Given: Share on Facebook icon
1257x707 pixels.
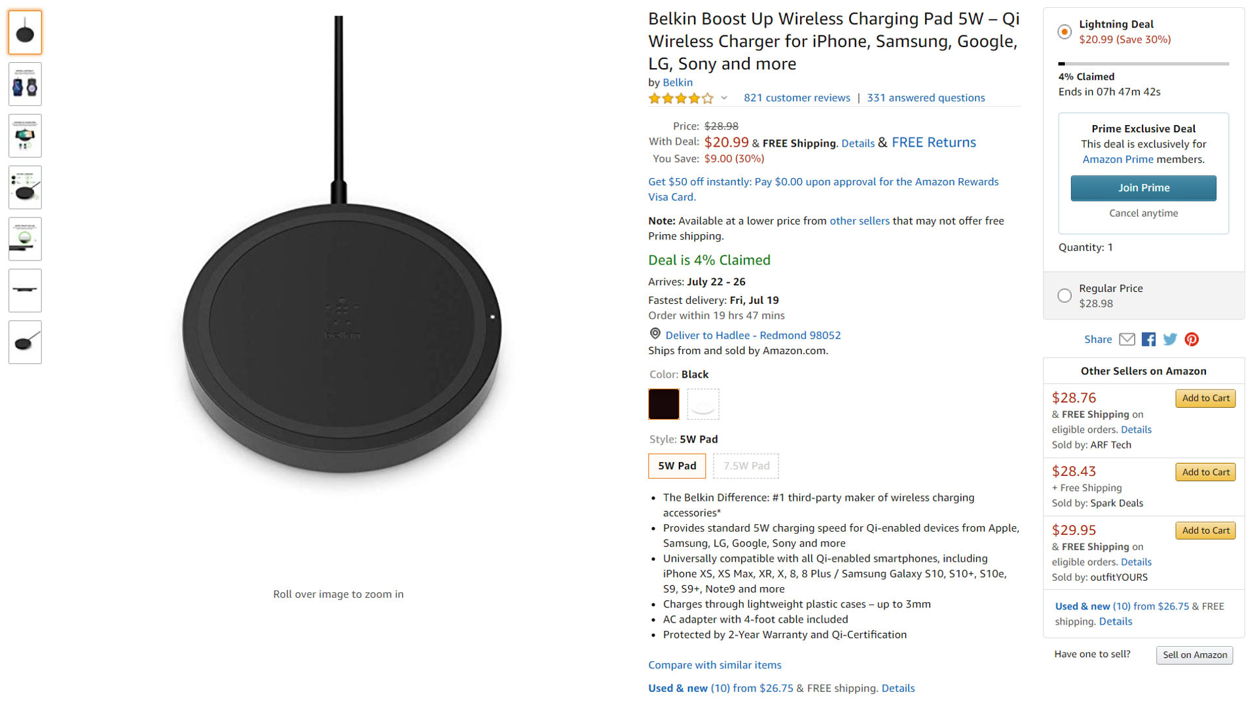Looking at the screenshot, I should [1148, 339].
